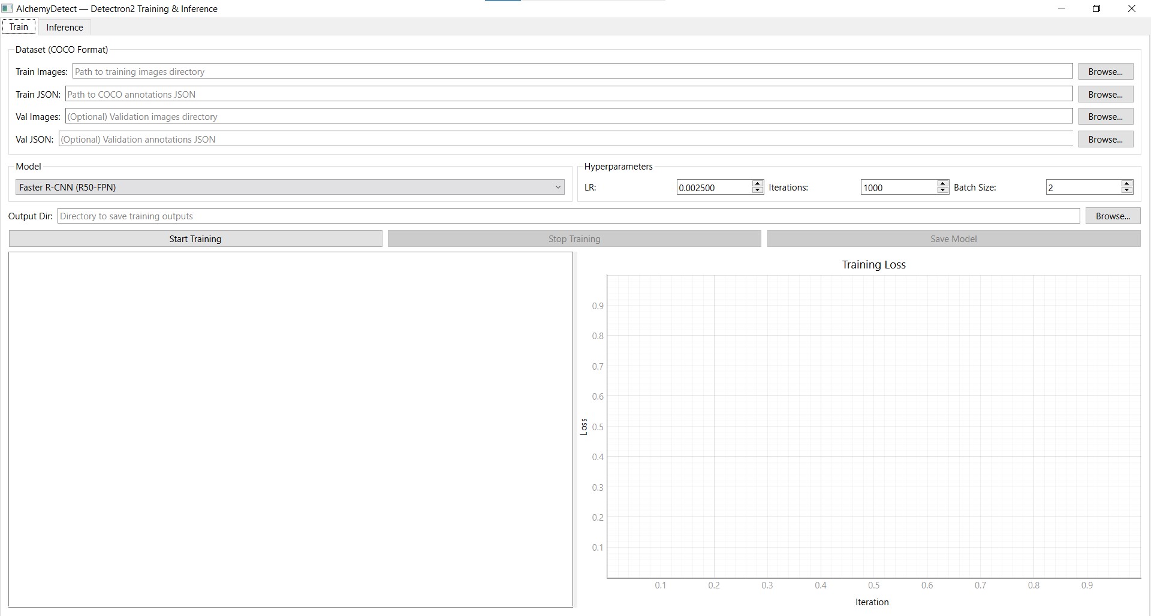Increase Batch Size with its up arrow

(x=1126, y=183)
